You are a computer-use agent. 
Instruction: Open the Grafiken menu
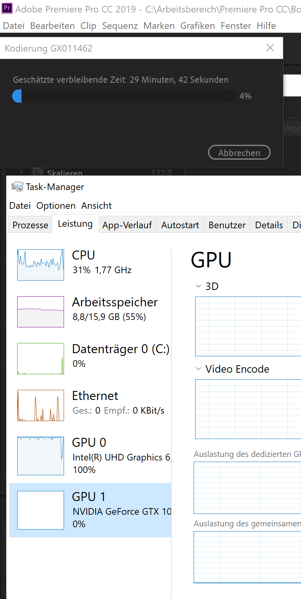click(198, 26)
